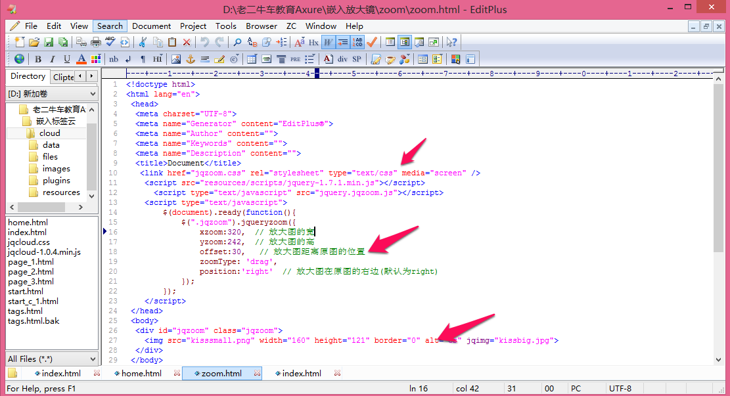This screenshot has width=730, height=396.
Task: Click the Print printer icon
Action: coord(96,42)
